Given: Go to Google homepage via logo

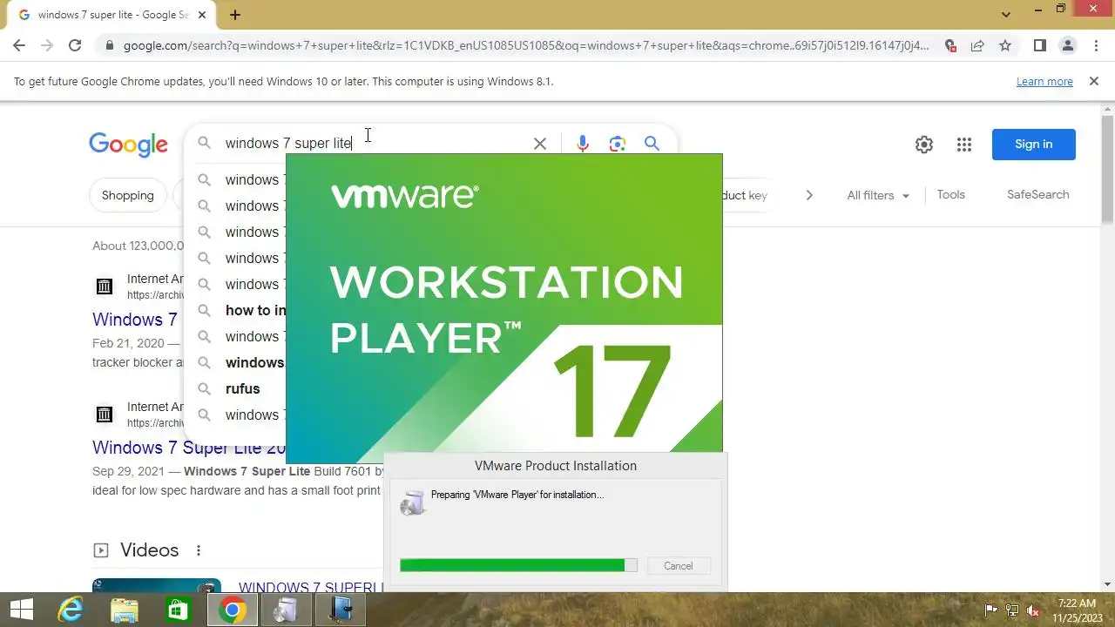Looking at the screenshot, I should tap(128, 145).
